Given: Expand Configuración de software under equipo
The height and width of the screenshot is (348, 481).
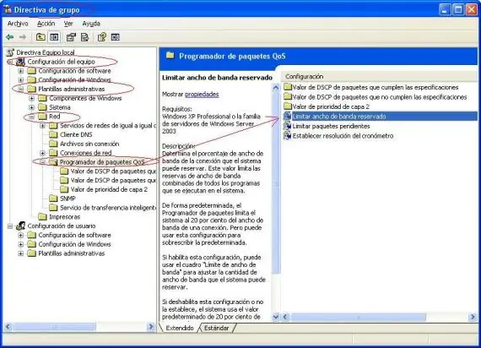Looking at the screenshot, I should tap(20, 71).
